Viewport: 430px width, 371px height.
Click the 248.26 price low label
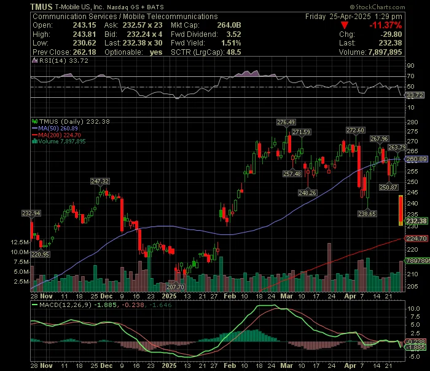pyautogui.click(x=307, y=193)
